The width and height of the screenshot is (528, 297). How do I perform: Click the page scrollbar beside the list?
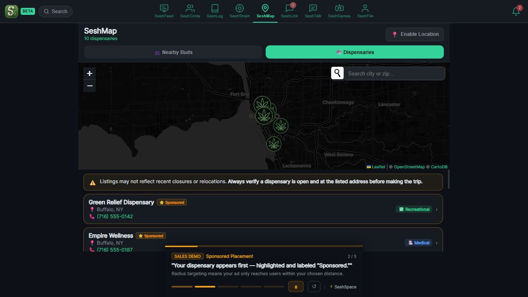coord(448,179)
